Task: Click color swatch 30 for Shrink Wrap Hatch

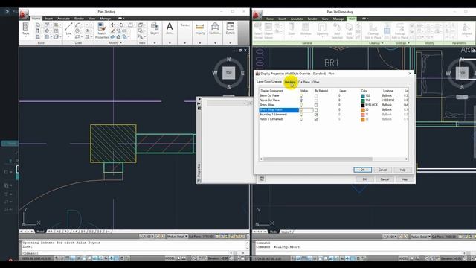Action: click(x=362, y=110)
